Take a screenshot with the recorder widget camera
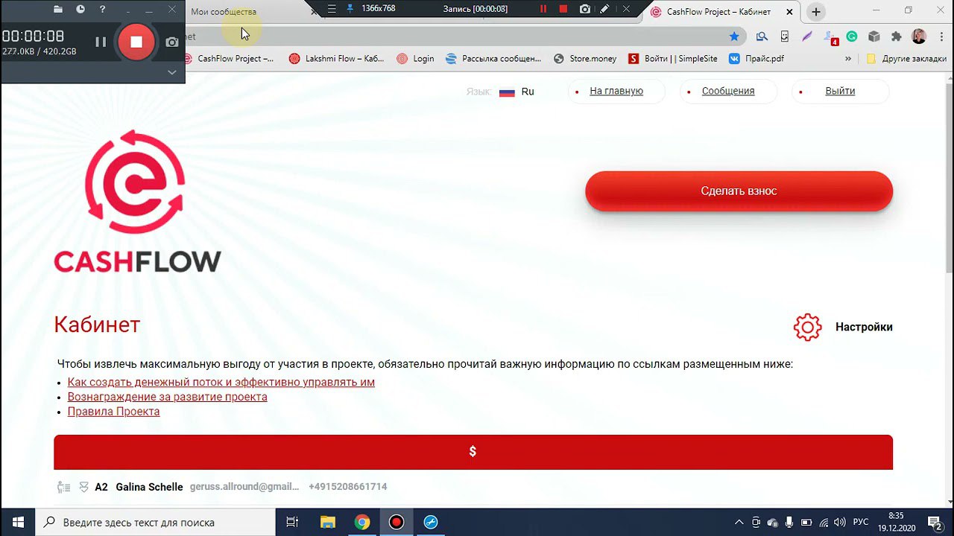The height and width of the screenshot is (536, 954). (172, 42)
